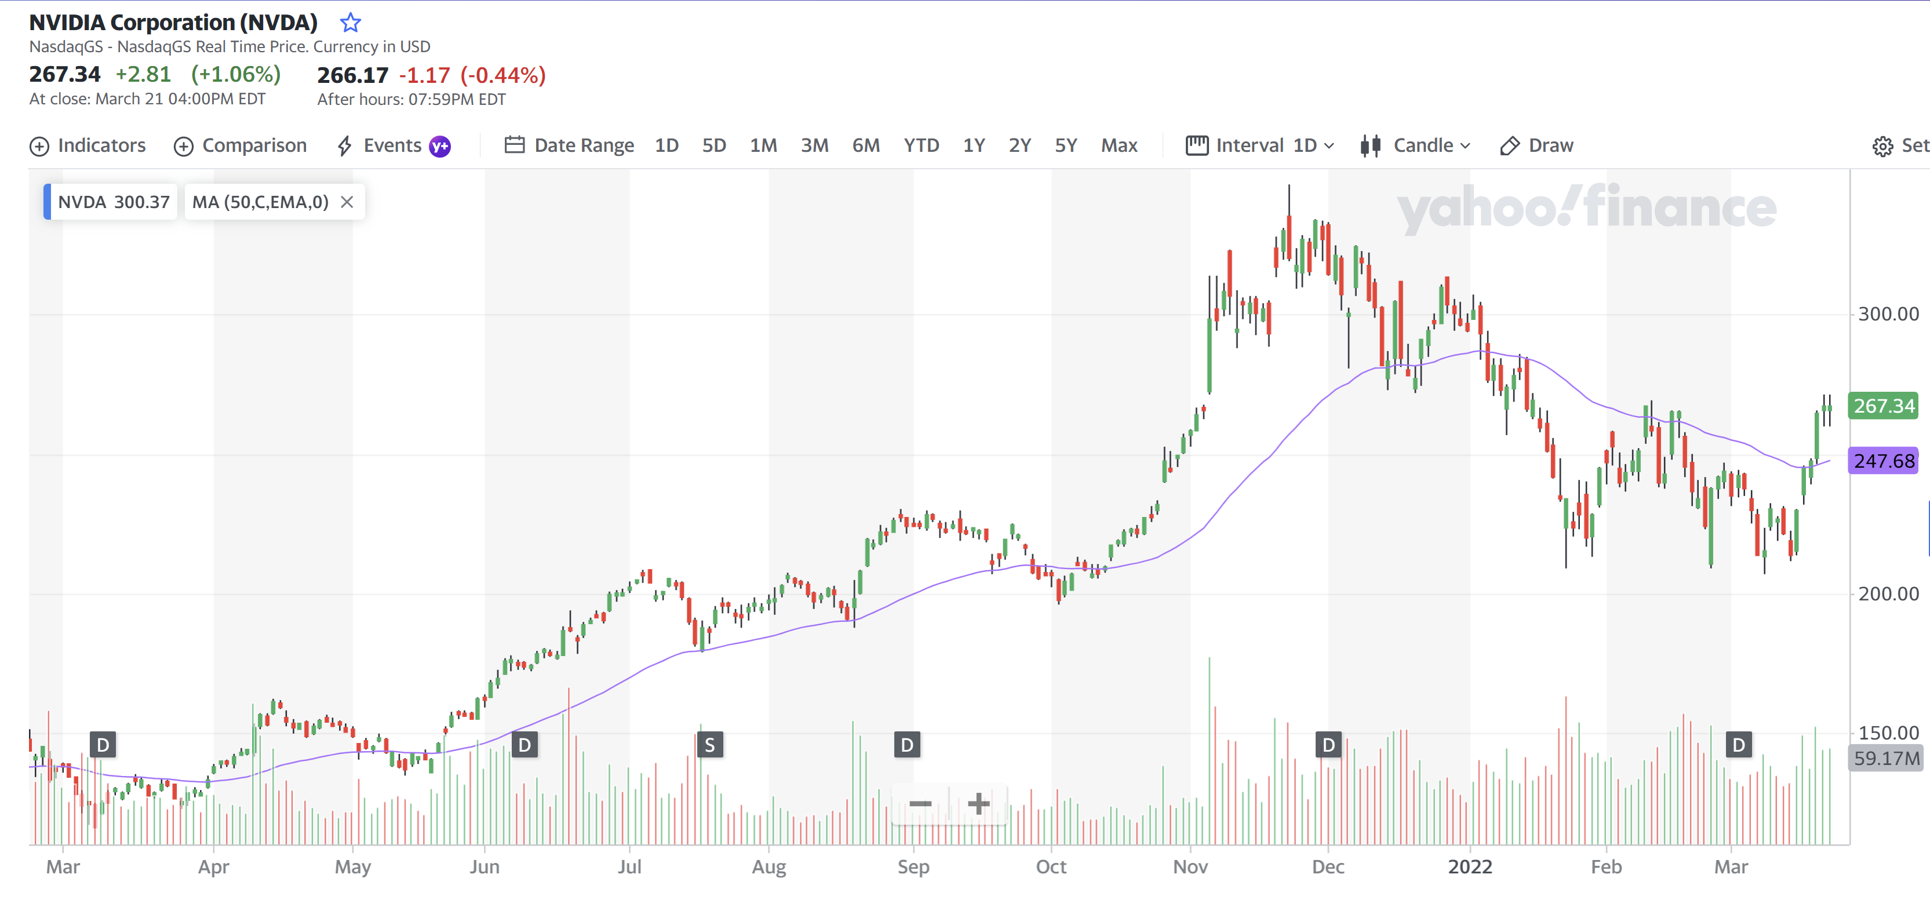Click the Nov label on time axis
1930x907 pixels.
click(x=1190, y=866)
